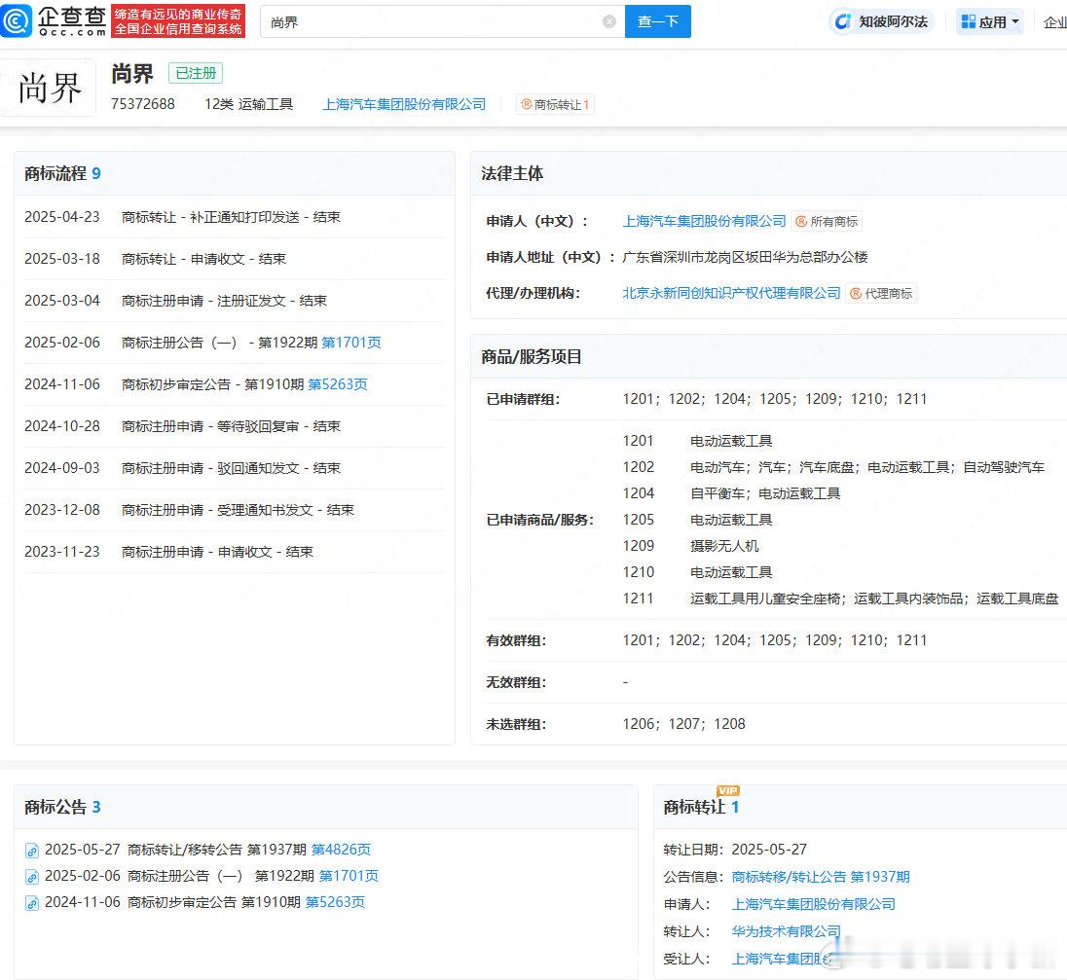Click the 所有商标 tag
Screen dimensions: 1067x980
[827, 221]
